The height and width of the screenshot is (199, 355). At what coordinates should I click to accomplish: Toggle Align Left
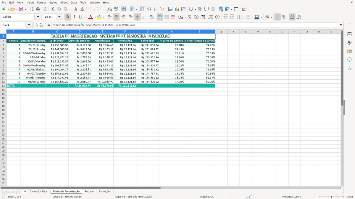pyautogui.click(x=110, y=17)
